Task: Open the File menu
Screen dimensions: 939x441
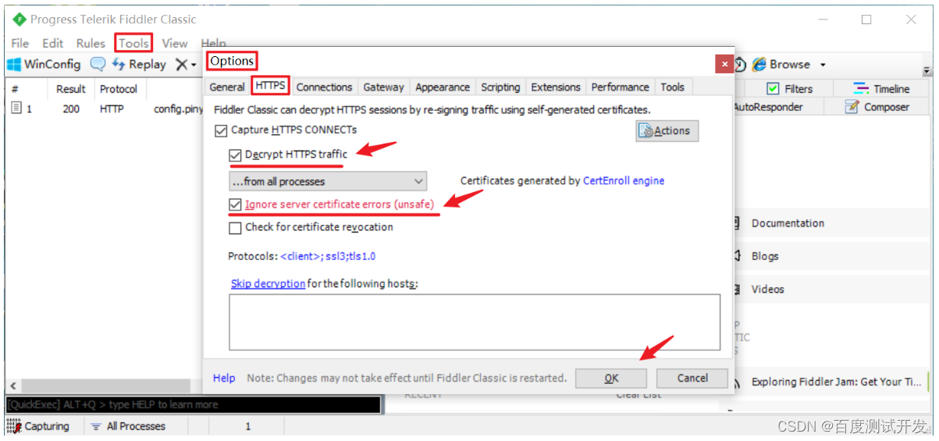Action: click(x=20, y=43)
